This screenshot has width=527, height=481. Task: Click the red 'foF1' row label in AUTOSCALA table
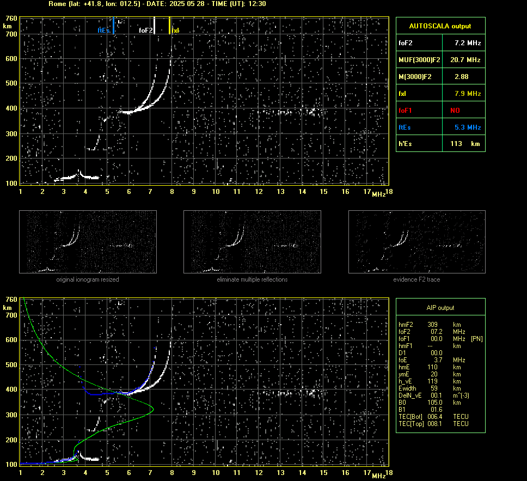[405, 111]
